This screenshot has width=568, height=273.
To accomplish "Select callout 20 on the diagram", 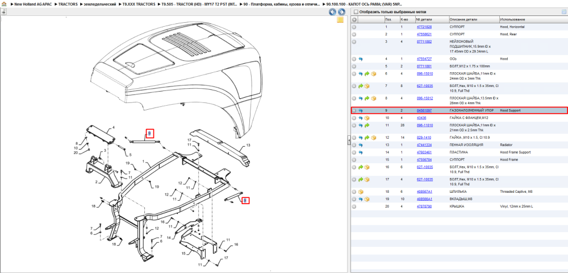I will tap(76, 152).
